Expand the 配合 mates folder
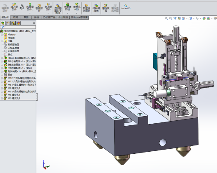This screenshot has width=217, height=173. click(2, 75)
